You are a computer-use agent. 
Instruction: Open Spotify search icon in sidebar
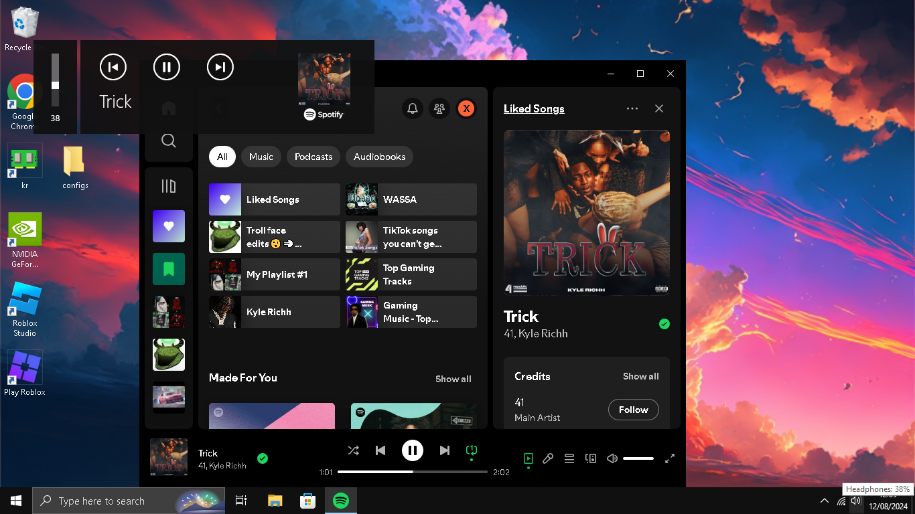click(x=169, y=141)
